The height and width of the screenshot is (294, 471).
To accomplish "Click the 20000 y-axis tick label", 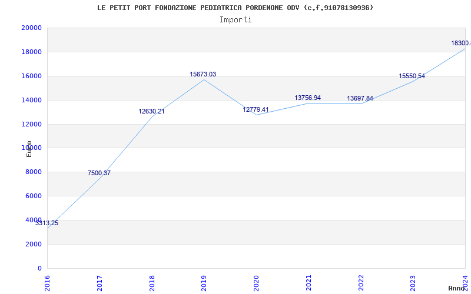I will click(x=31, y=28).
